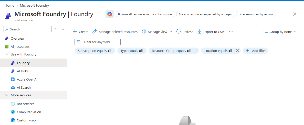This screenshot has height=125, width=304.
Task: Open the header more options ellipsis
Action: pyautogui.click(x=101, y=14)
